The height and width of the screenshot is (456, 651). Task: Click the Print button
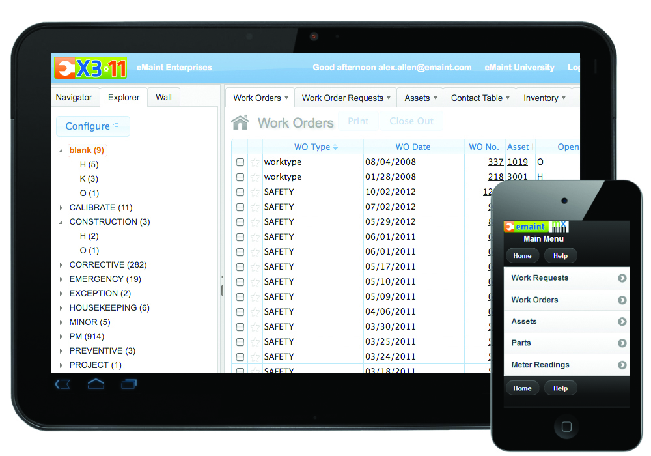pos(358,121)
